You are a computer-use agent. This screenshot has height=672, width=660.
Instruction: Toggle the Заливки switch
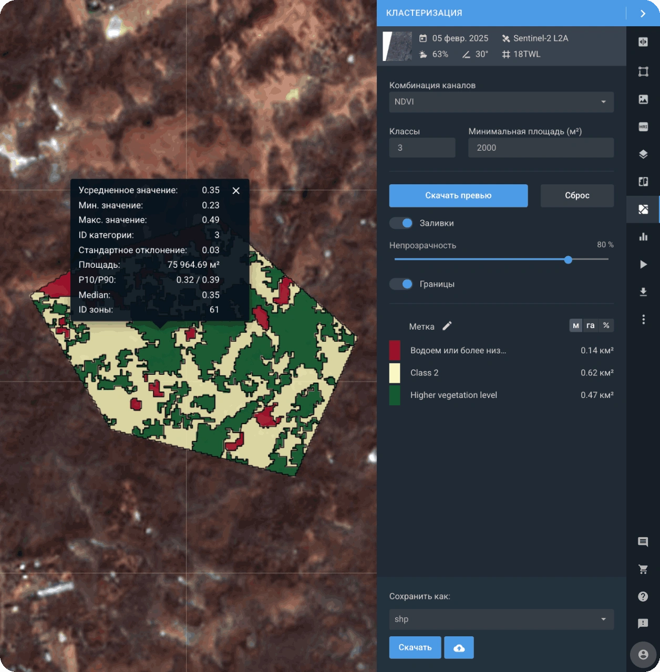click(x=401, y=223)
